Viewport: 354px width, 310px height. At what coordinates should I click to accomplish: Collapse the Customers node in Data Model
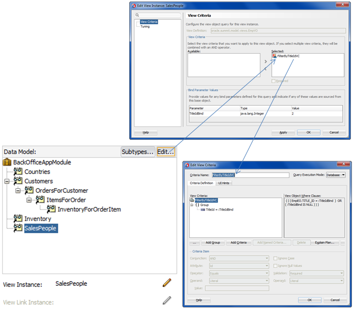point(7,181)
